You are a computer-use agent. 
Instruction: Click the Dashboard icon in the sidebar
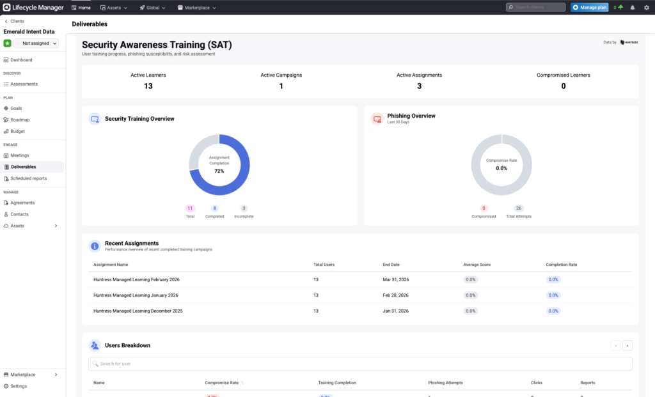(x=6, y=59)
